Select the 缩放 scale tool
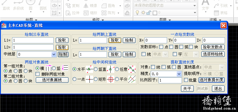Viewport: 238px width, 112px height. click(90, 13)
